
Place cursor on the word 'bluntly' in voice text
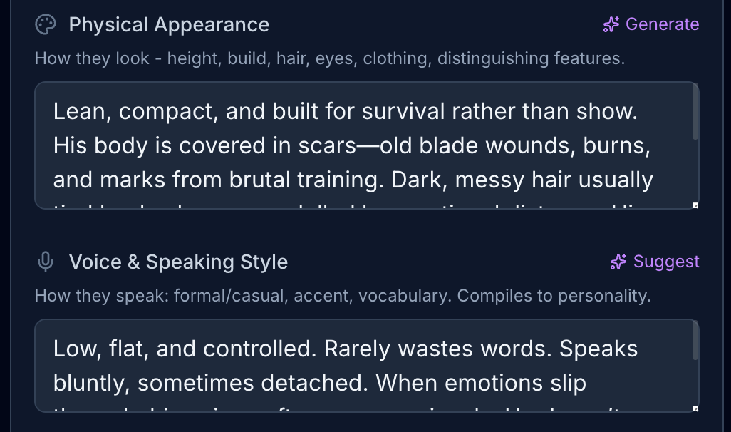(91, 383)
